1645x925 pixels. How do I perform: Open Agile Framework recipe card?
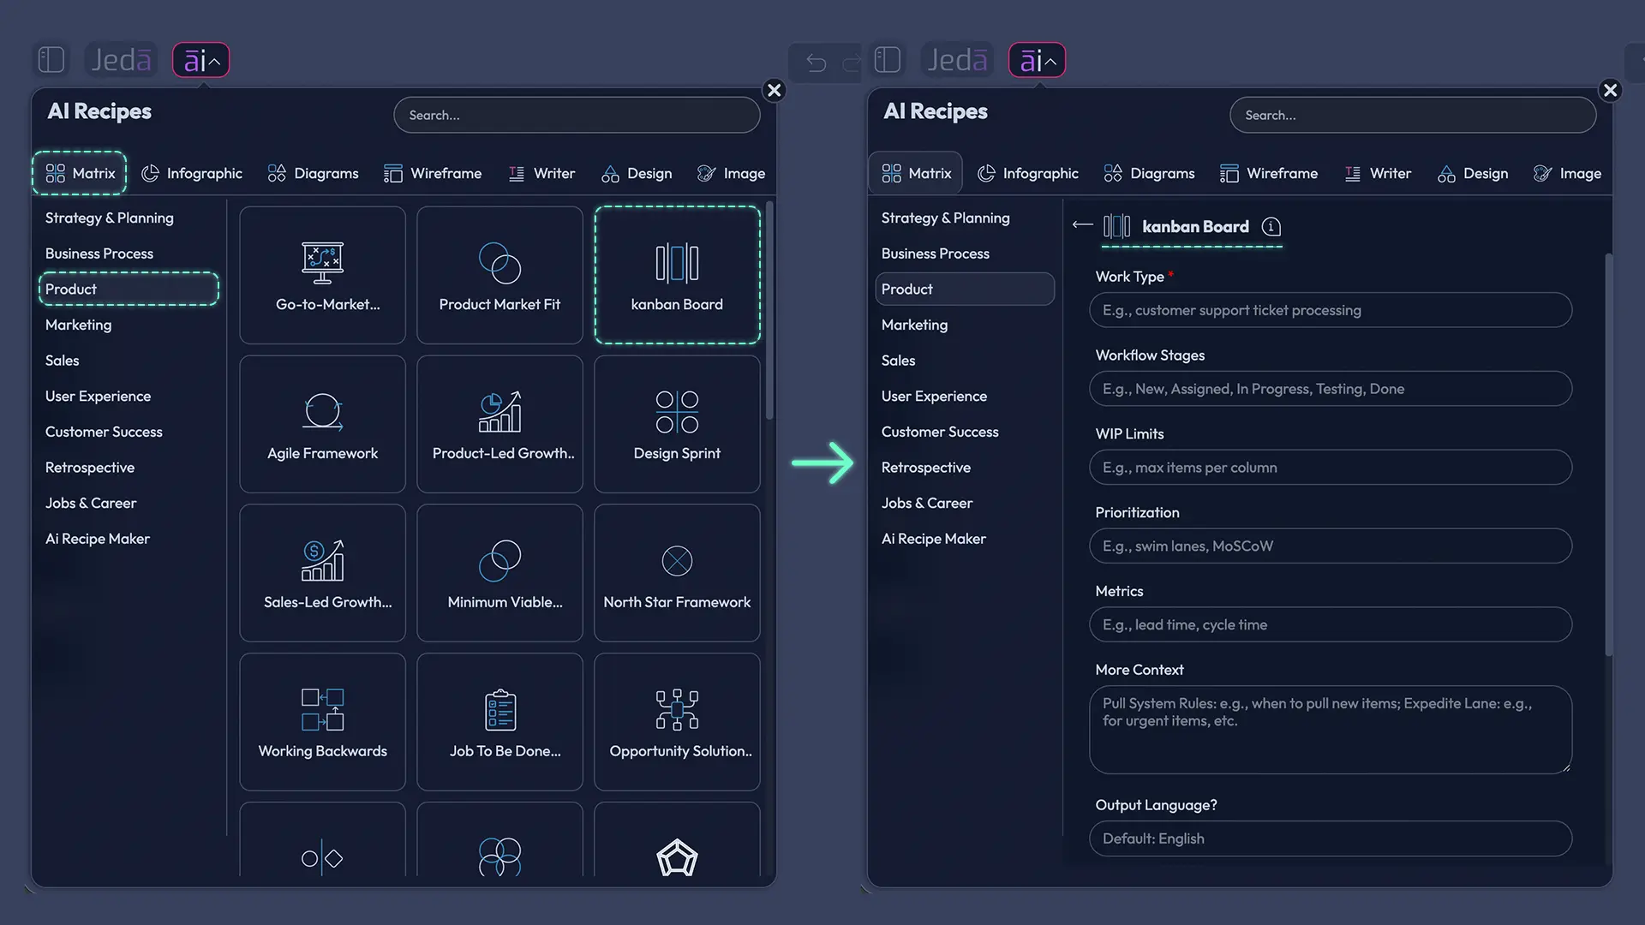coord(322,424)
